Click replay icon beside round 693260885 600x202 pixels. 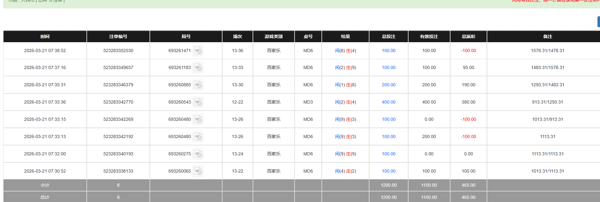(x=198, y=85)
